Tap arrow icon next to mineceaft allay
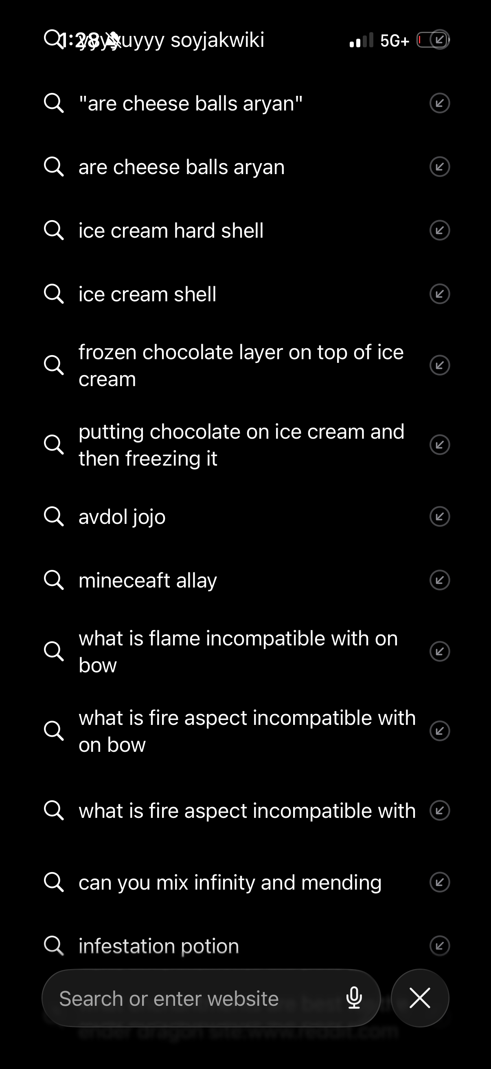The height and width of the screenshot is (1069, 491). click(x=440, y=580)
